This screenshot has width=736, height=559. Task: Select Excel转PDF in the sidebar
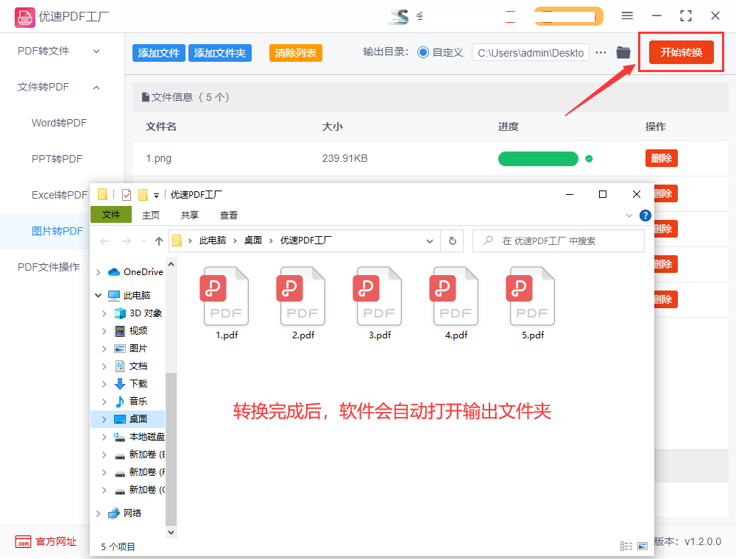[60, 195]
